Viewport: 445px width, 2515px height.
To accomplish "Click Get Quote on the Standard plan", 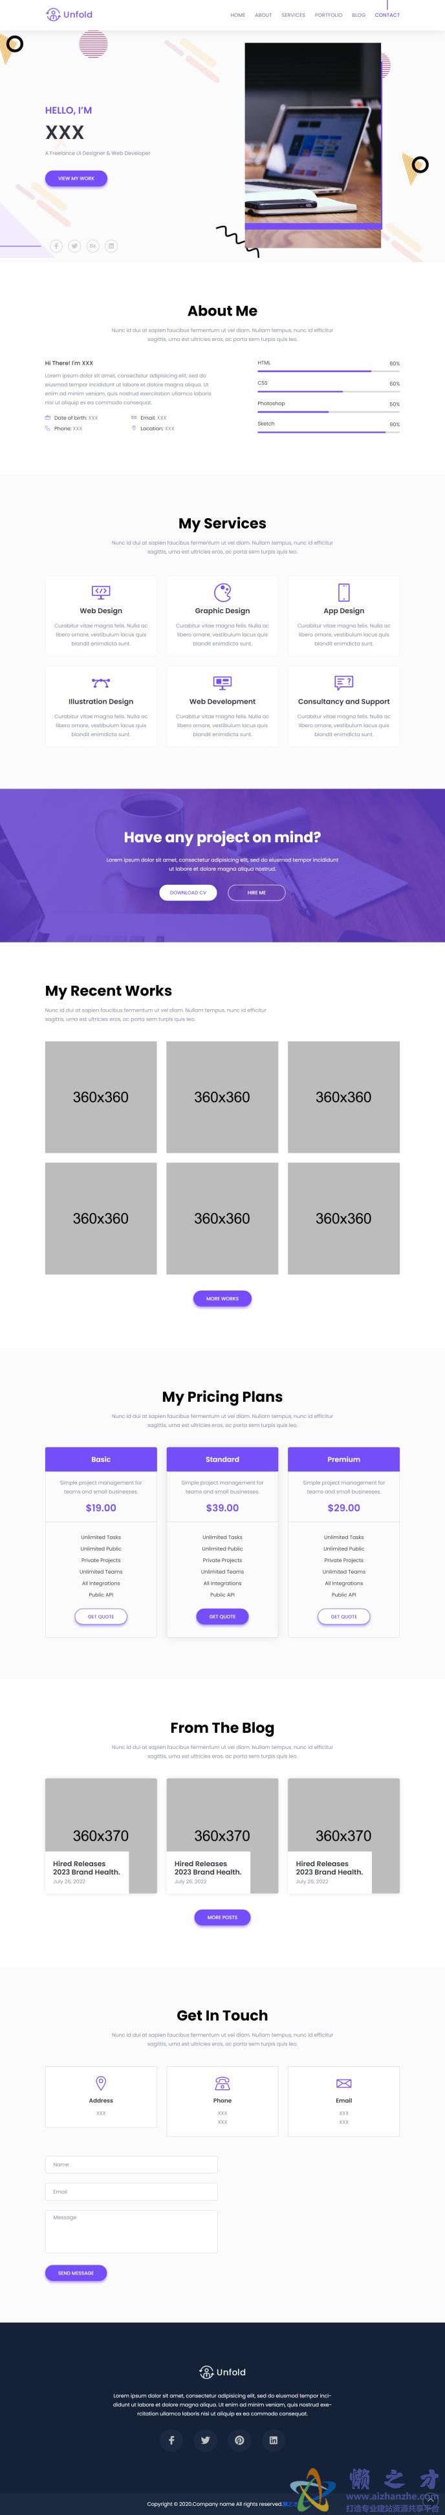I will [222, 1616].
